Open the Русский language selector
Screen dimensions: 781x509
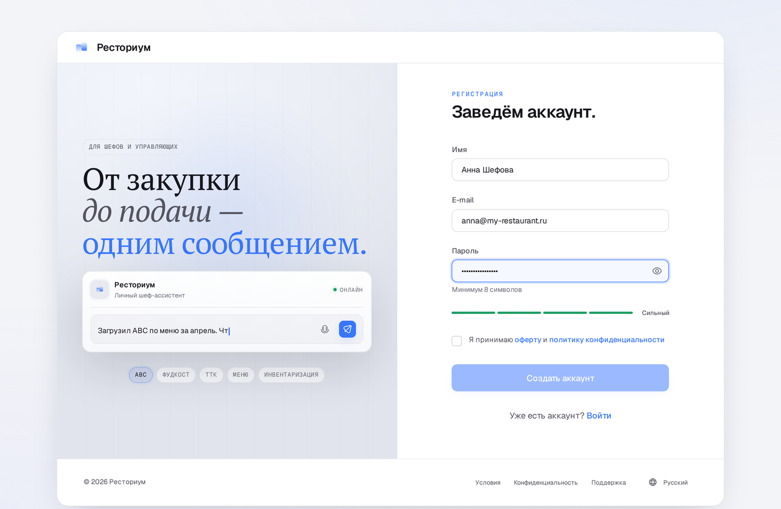coord(668,482)
